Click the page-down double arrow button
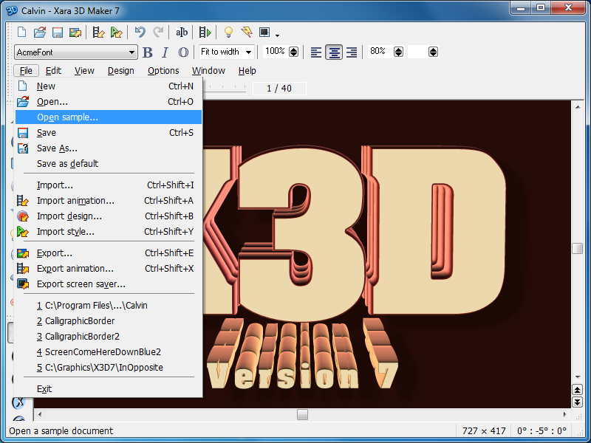591x443 pixels. [577, 402]
